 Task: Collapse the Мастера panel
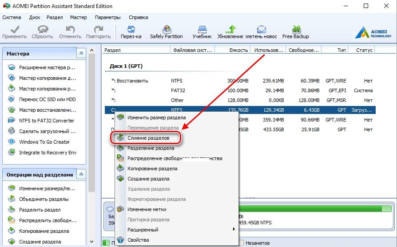[81, 53]
